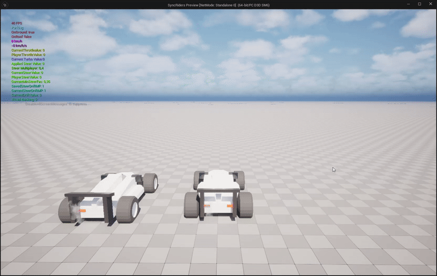
Task: Click the 'Applied Steer Value: 0' line
Action: [28, 64]
